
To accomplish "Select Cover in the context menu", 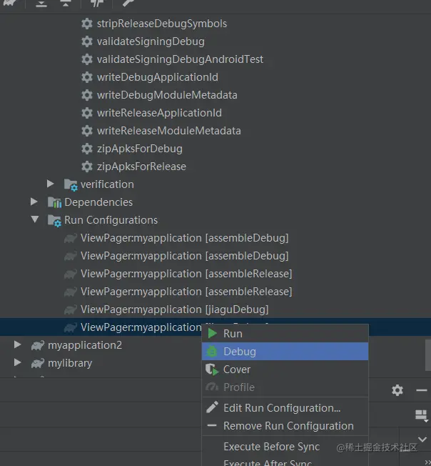I will (x=237, y=370).
